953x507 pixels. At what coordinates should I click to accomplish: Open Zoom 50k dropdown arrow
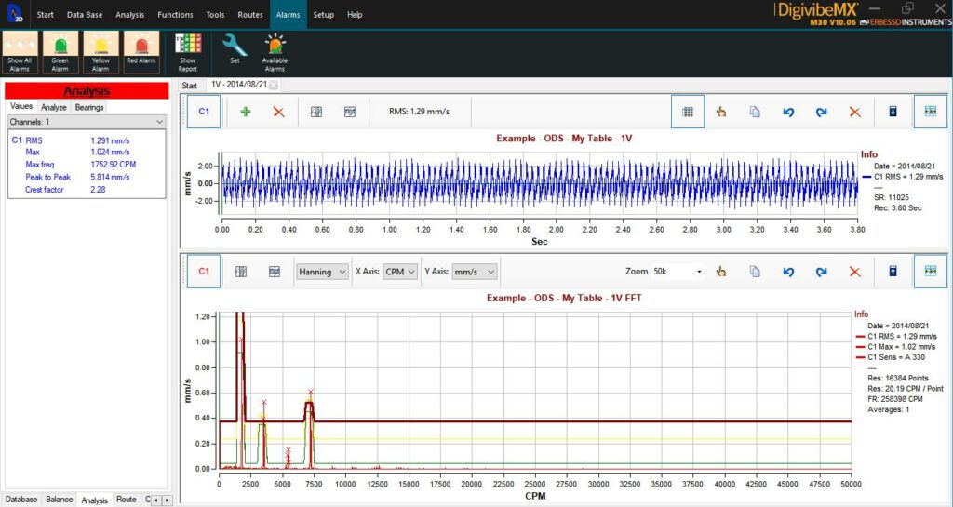click(699, 272)
